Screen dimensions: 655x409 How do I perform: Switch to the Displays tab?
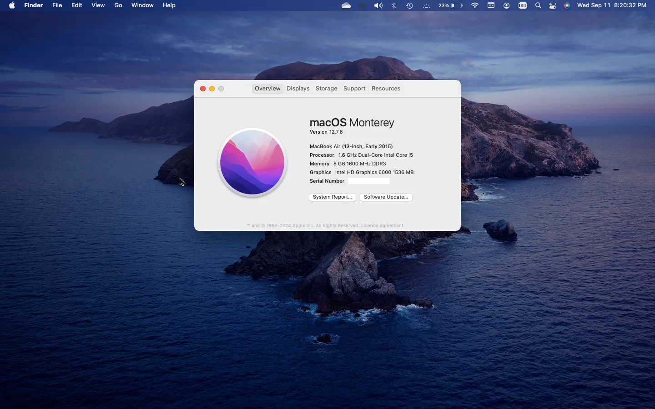coord(298,89)
